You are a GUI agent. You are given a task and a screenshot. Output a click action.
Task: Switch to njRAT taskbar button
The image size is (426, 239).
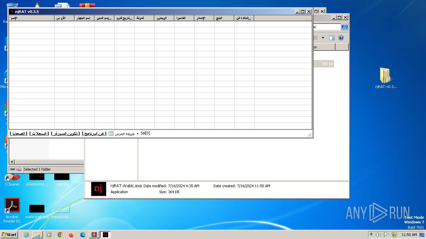[x=106, y=235]
